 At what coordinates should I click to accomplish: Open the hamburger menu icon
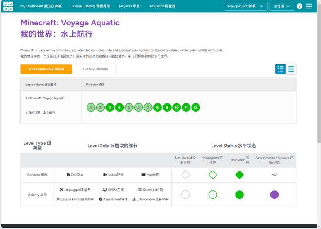pos(309,6)
